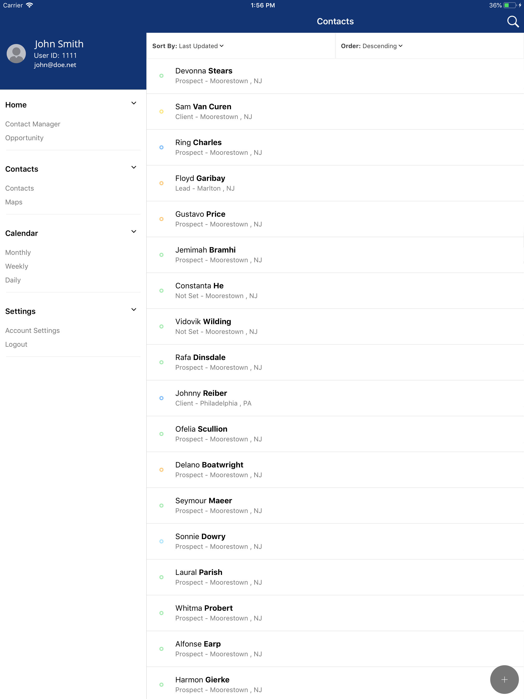Screen dimensions: 524x699
Task: Tap the battery indicator in status bar
Action: click(x=510, y=5)
